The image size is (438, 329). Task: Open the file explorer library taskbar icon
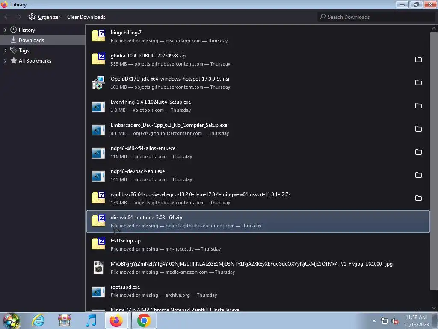64,320
